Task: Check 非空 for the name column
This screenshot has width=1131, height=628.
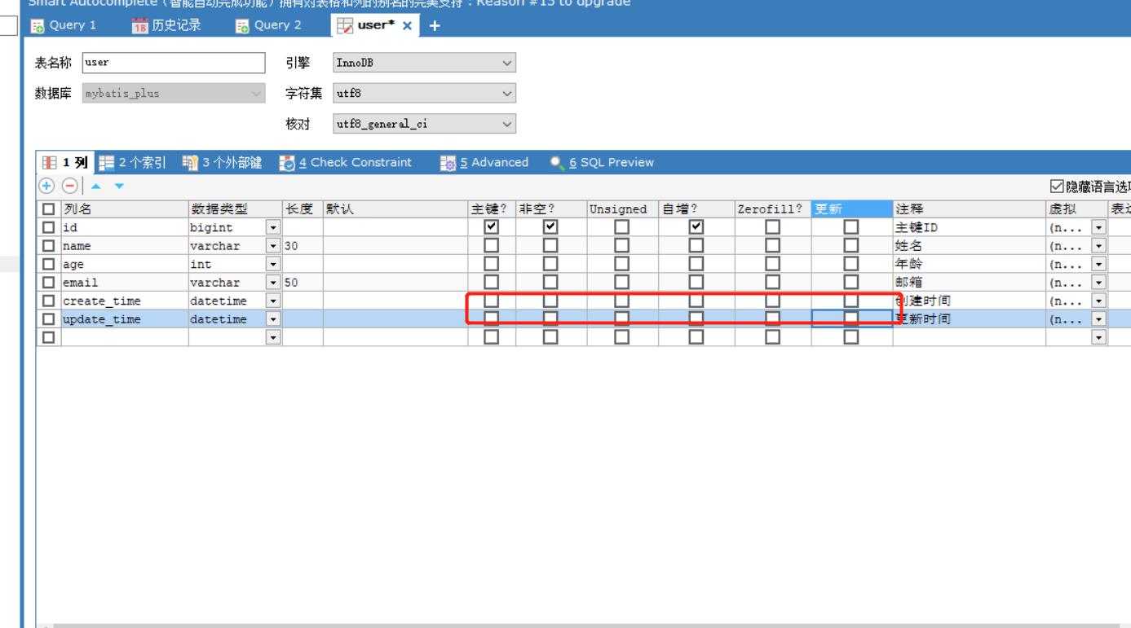Action: (x=550, y=245)
